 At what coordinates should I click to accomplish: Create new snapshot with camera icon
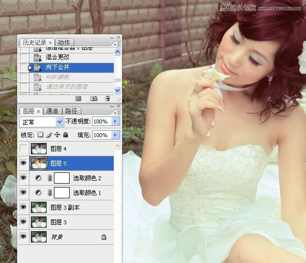tap(93, 98)
